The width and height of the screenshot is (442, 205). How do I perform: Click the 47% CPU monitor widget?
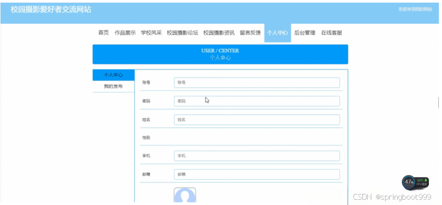415,182
